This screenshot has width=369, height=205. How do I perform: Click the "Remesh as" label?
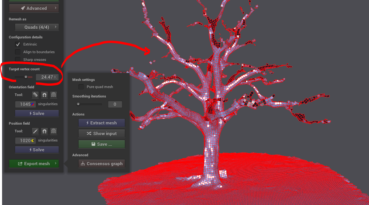pyautogui.click(x=17, y=19)
